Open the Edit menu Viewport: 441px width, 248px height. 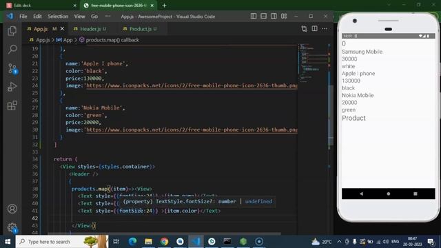point(37,17)
